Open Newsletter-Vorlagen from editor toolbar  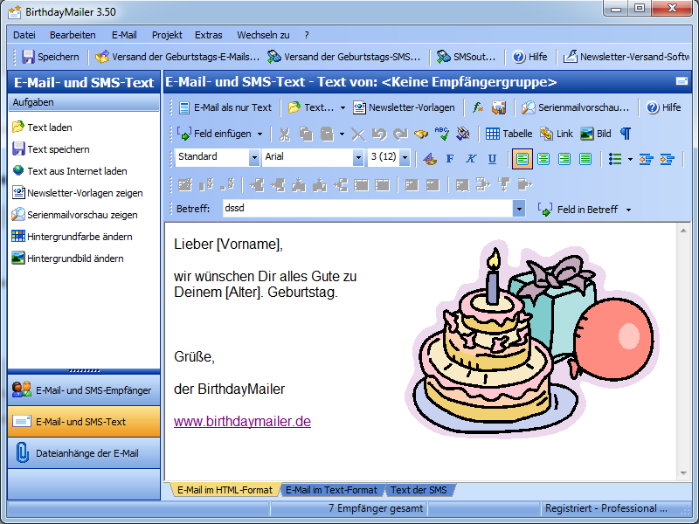point(404,107)
